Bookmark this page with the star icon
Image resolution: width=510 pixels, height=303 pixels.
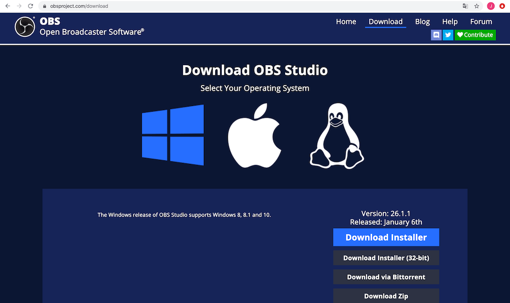click(x=477, y=6)
